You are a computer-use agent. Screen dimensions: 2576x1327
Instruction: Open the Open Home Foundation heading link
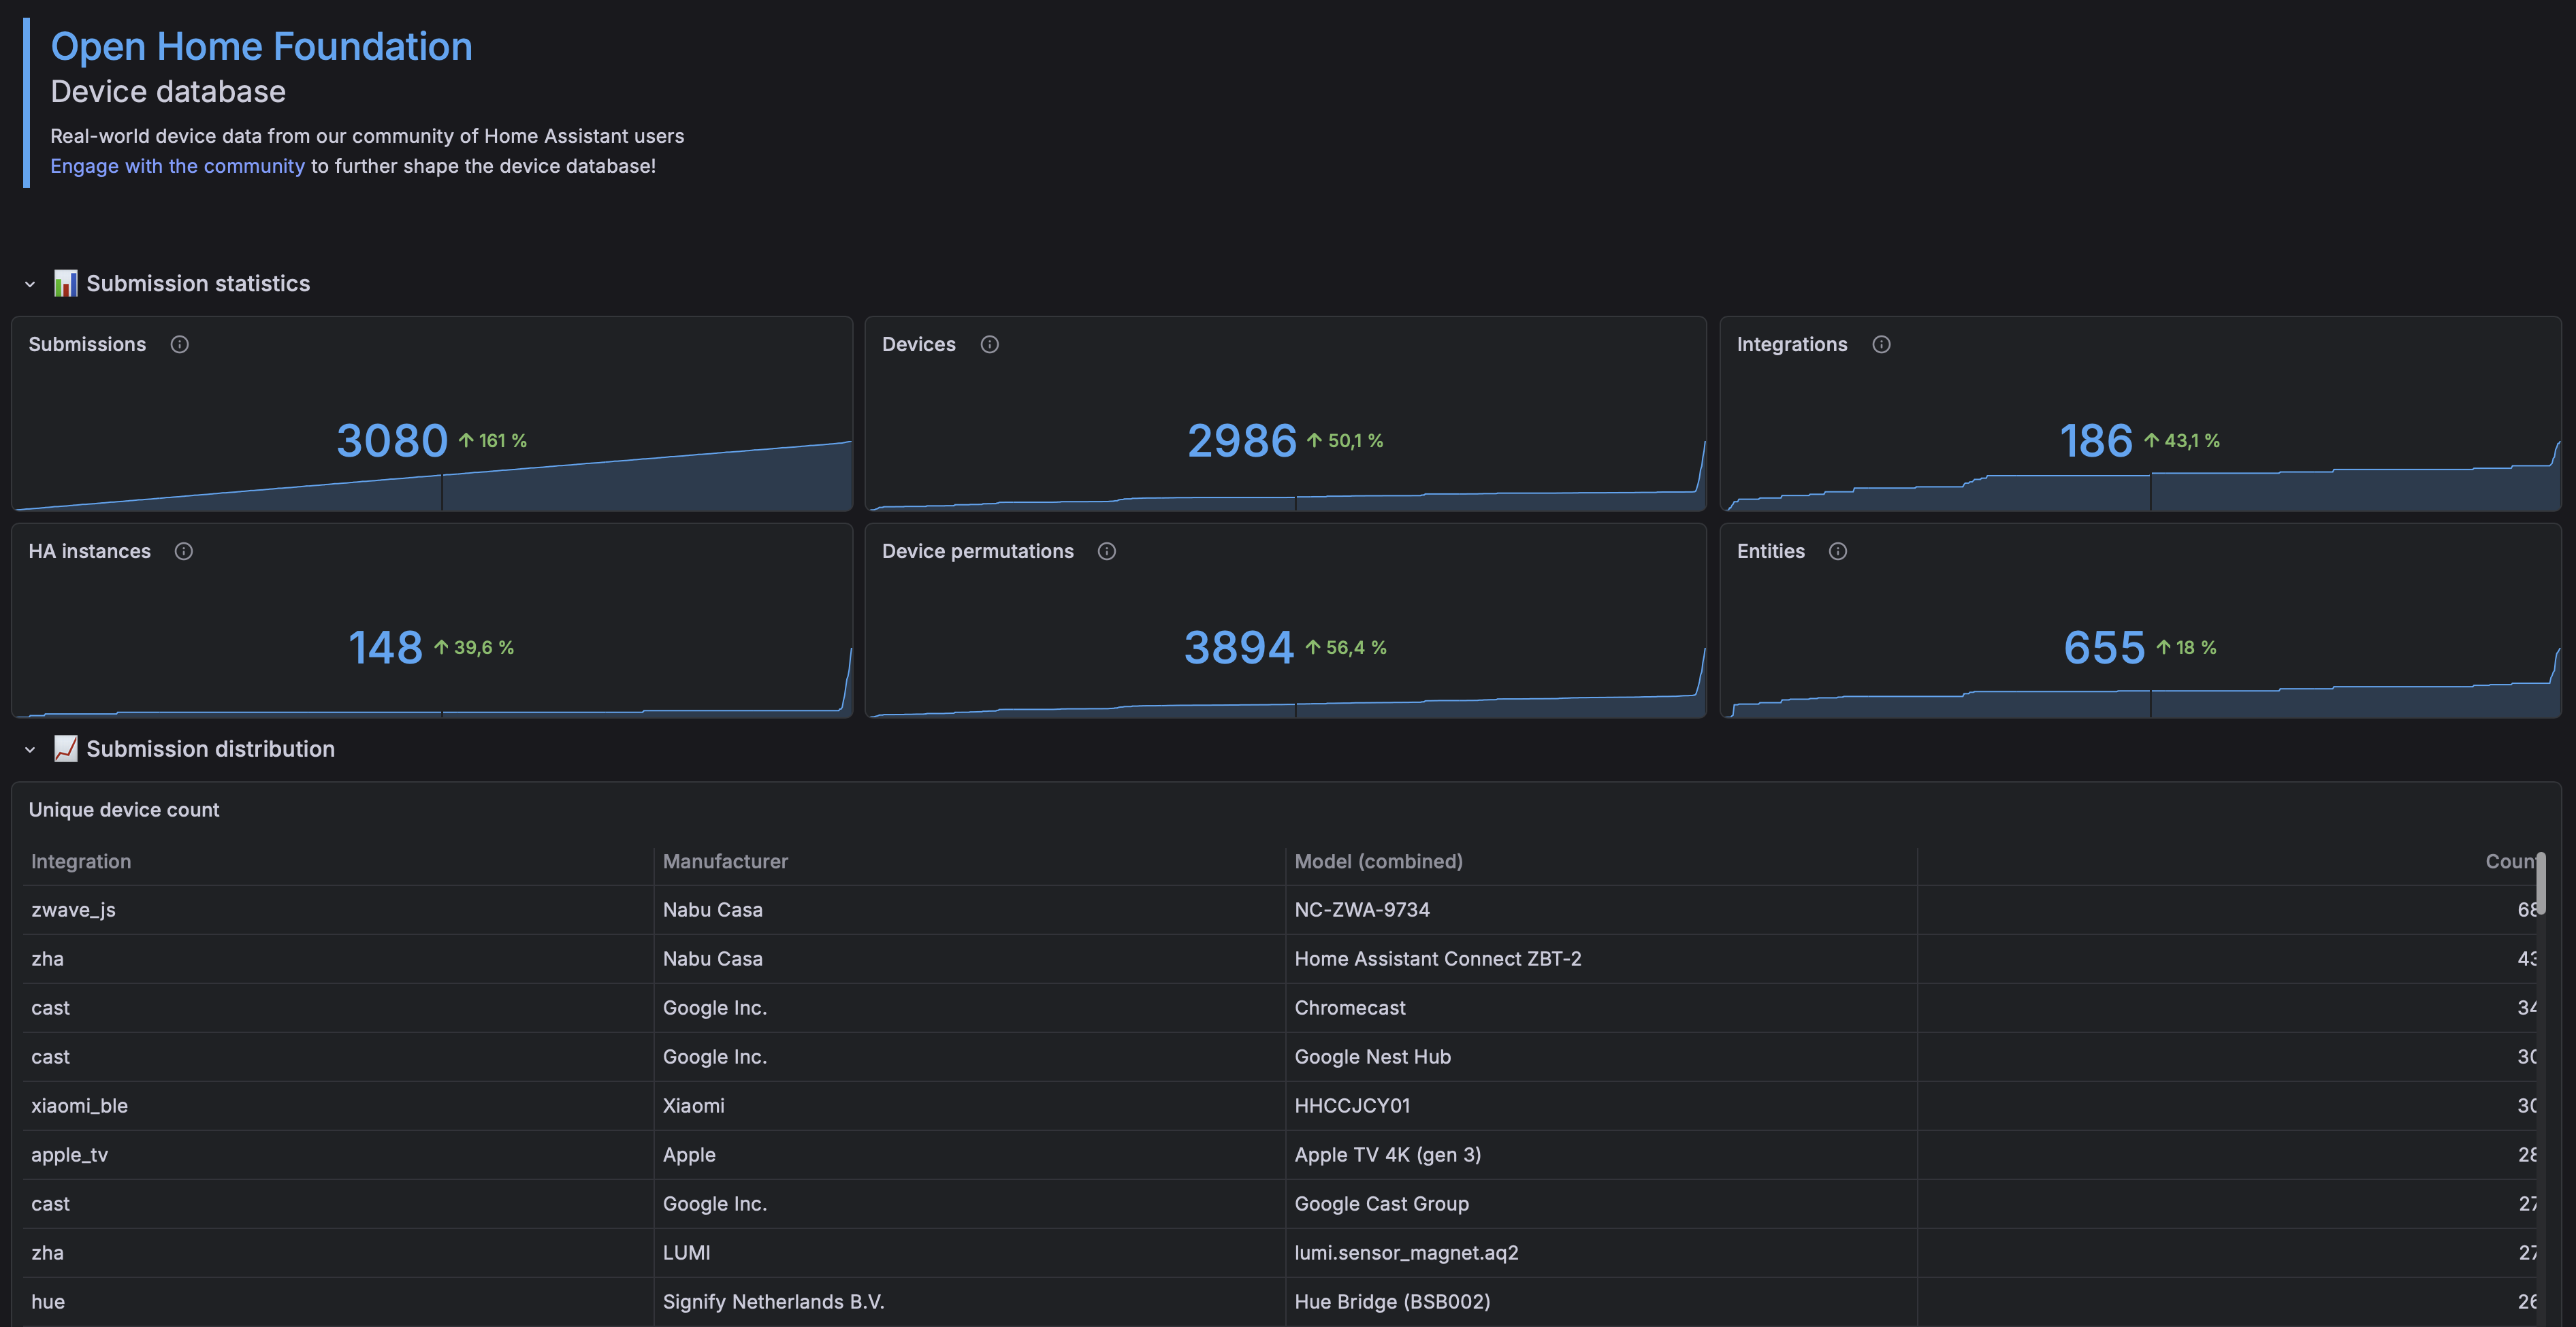[261, 47]
